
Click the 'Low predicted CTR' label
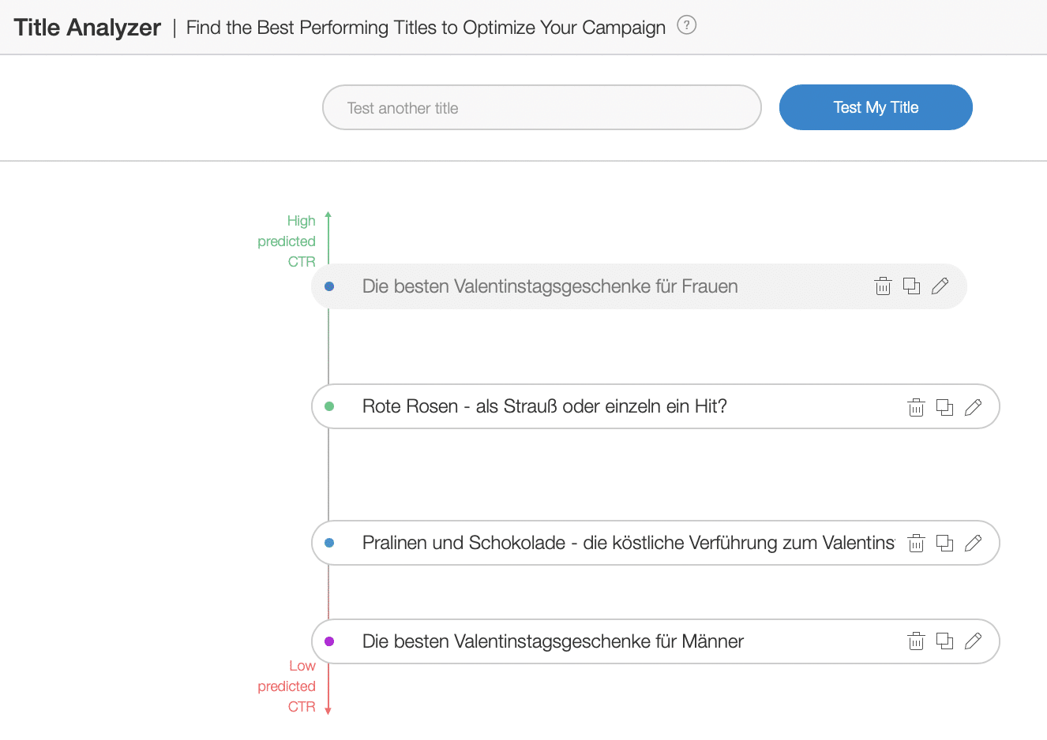[287, 686]
